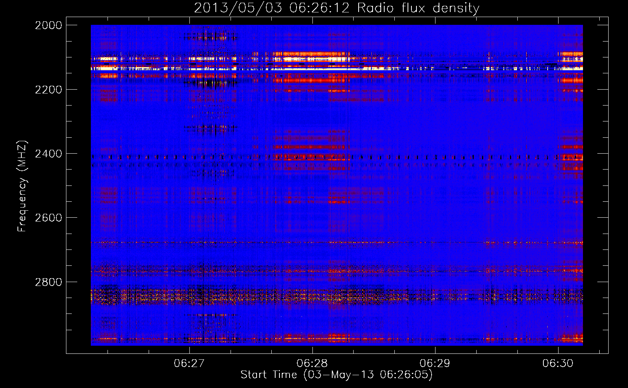Click the 'Start Time (03-May-13 06:26:05)' label

coord(337,375)
